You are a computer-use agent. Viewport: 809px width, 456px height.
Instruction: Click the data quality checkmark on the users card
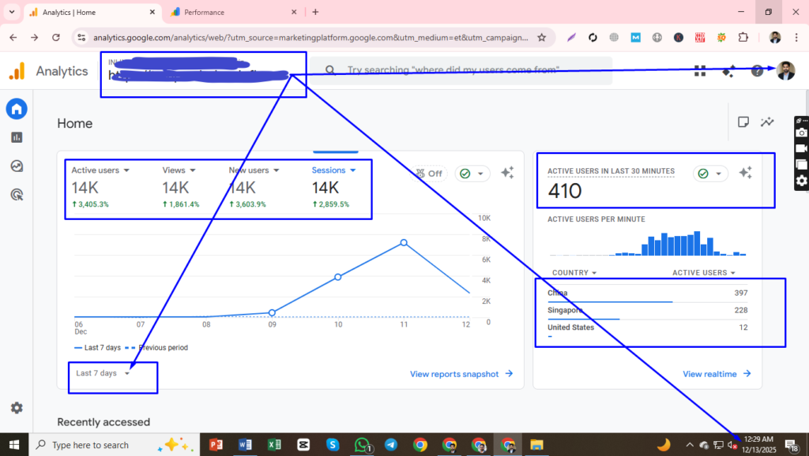465,173
